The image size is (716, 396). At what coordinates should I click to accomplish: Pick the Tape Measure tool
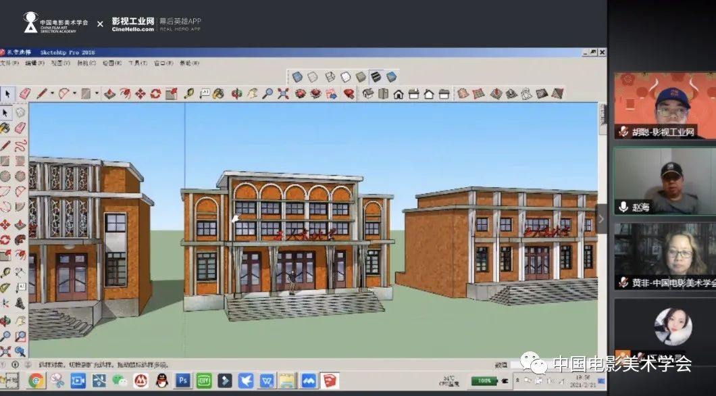click(188, 94)
